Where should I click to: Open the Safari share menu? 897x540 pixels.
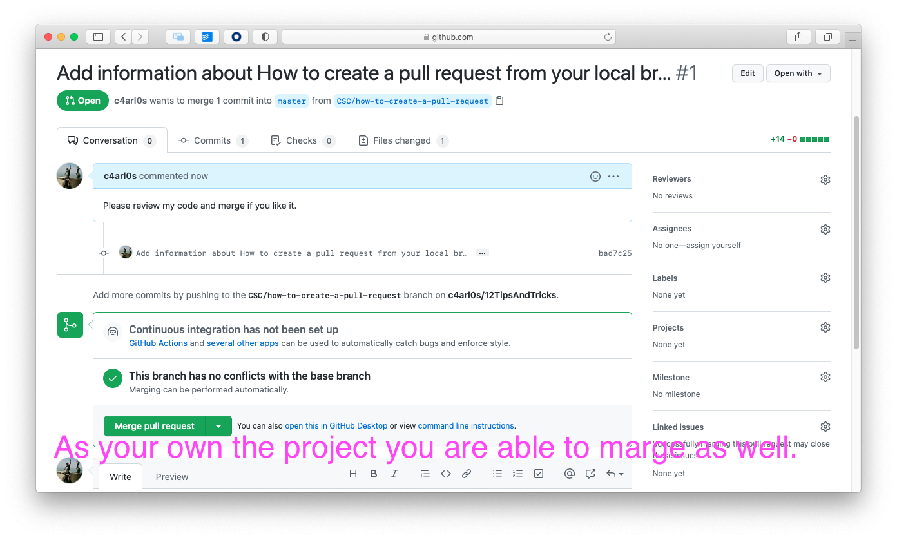point(798,37)
